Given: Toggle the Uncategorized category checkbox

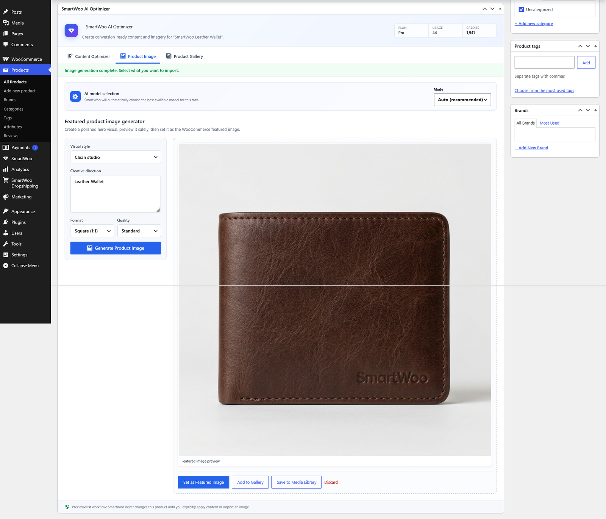Looking at the screenshot, I should tap(521, 10).
